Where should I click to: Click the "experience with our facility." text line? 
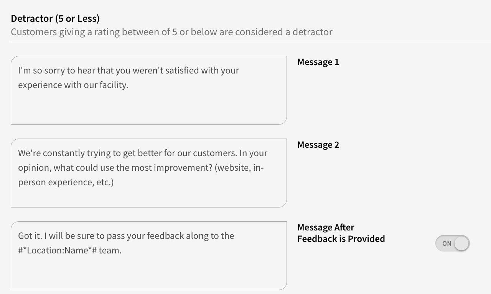pos(73,85)
